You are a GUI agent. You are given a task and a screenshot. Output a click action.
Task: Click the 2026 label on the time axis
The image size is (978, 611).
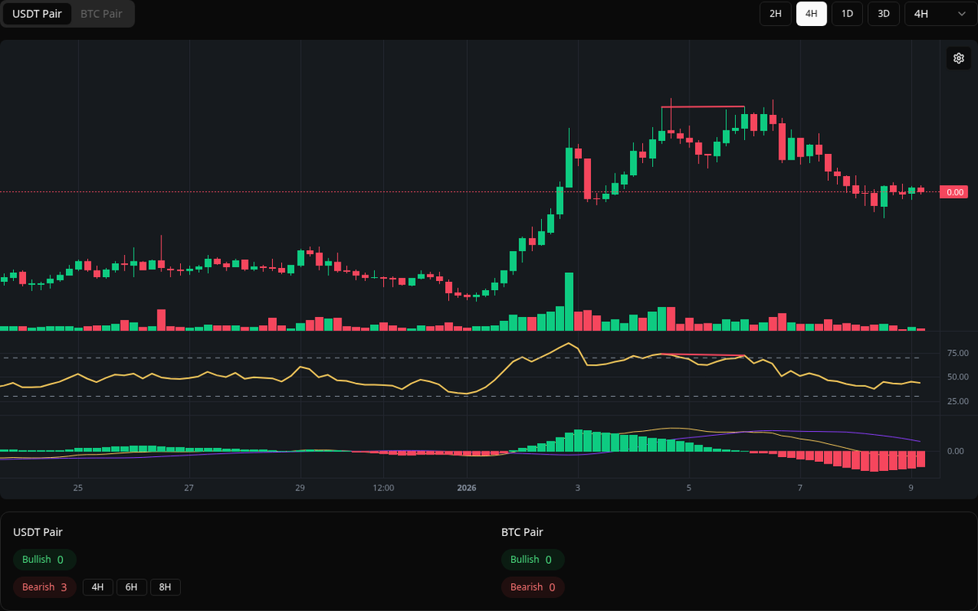(467, 488)
